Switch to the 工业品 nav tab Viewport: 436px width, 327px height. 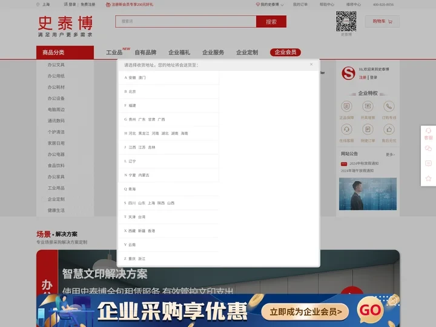click(x=114, y=52)
